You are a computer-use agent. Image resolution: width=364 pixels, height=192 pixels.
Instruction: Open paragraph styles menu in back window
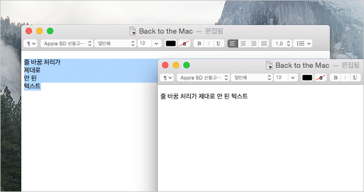click(30, 44)
